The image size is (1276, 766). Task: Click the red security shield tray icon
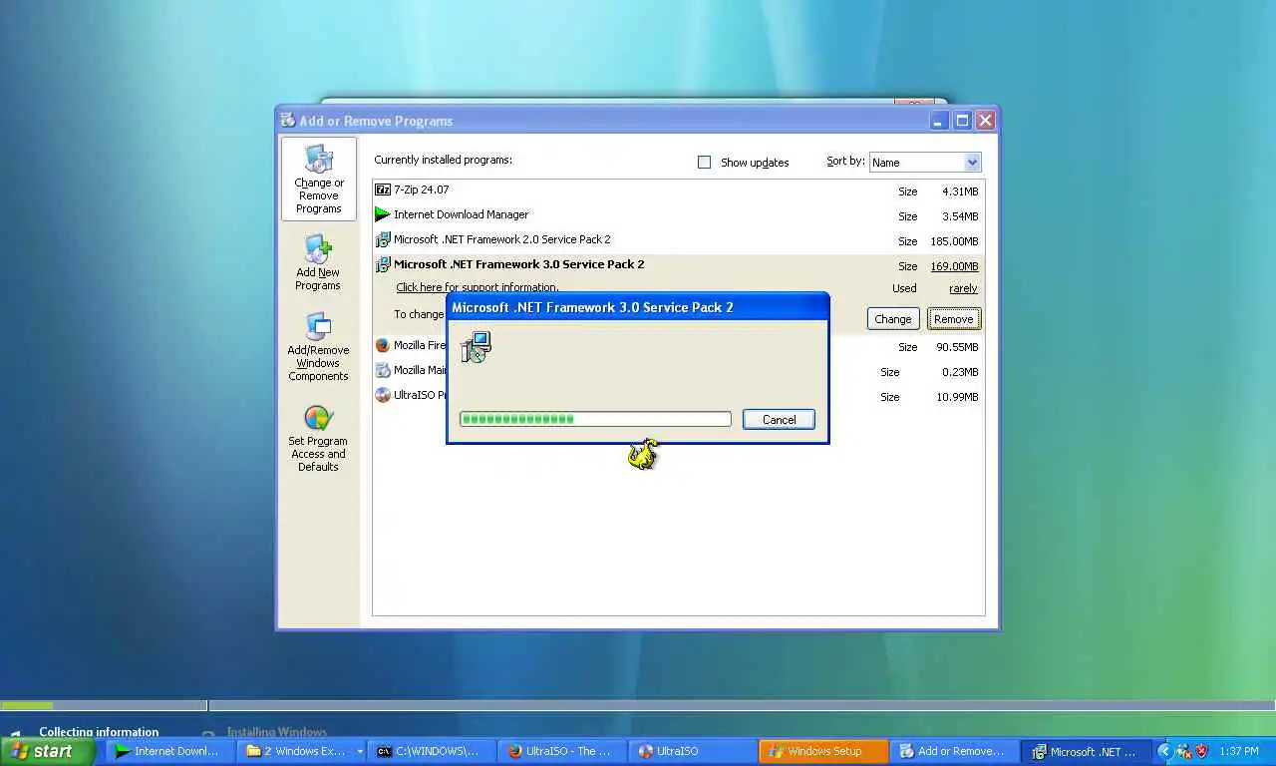(x=1201, y=751)
